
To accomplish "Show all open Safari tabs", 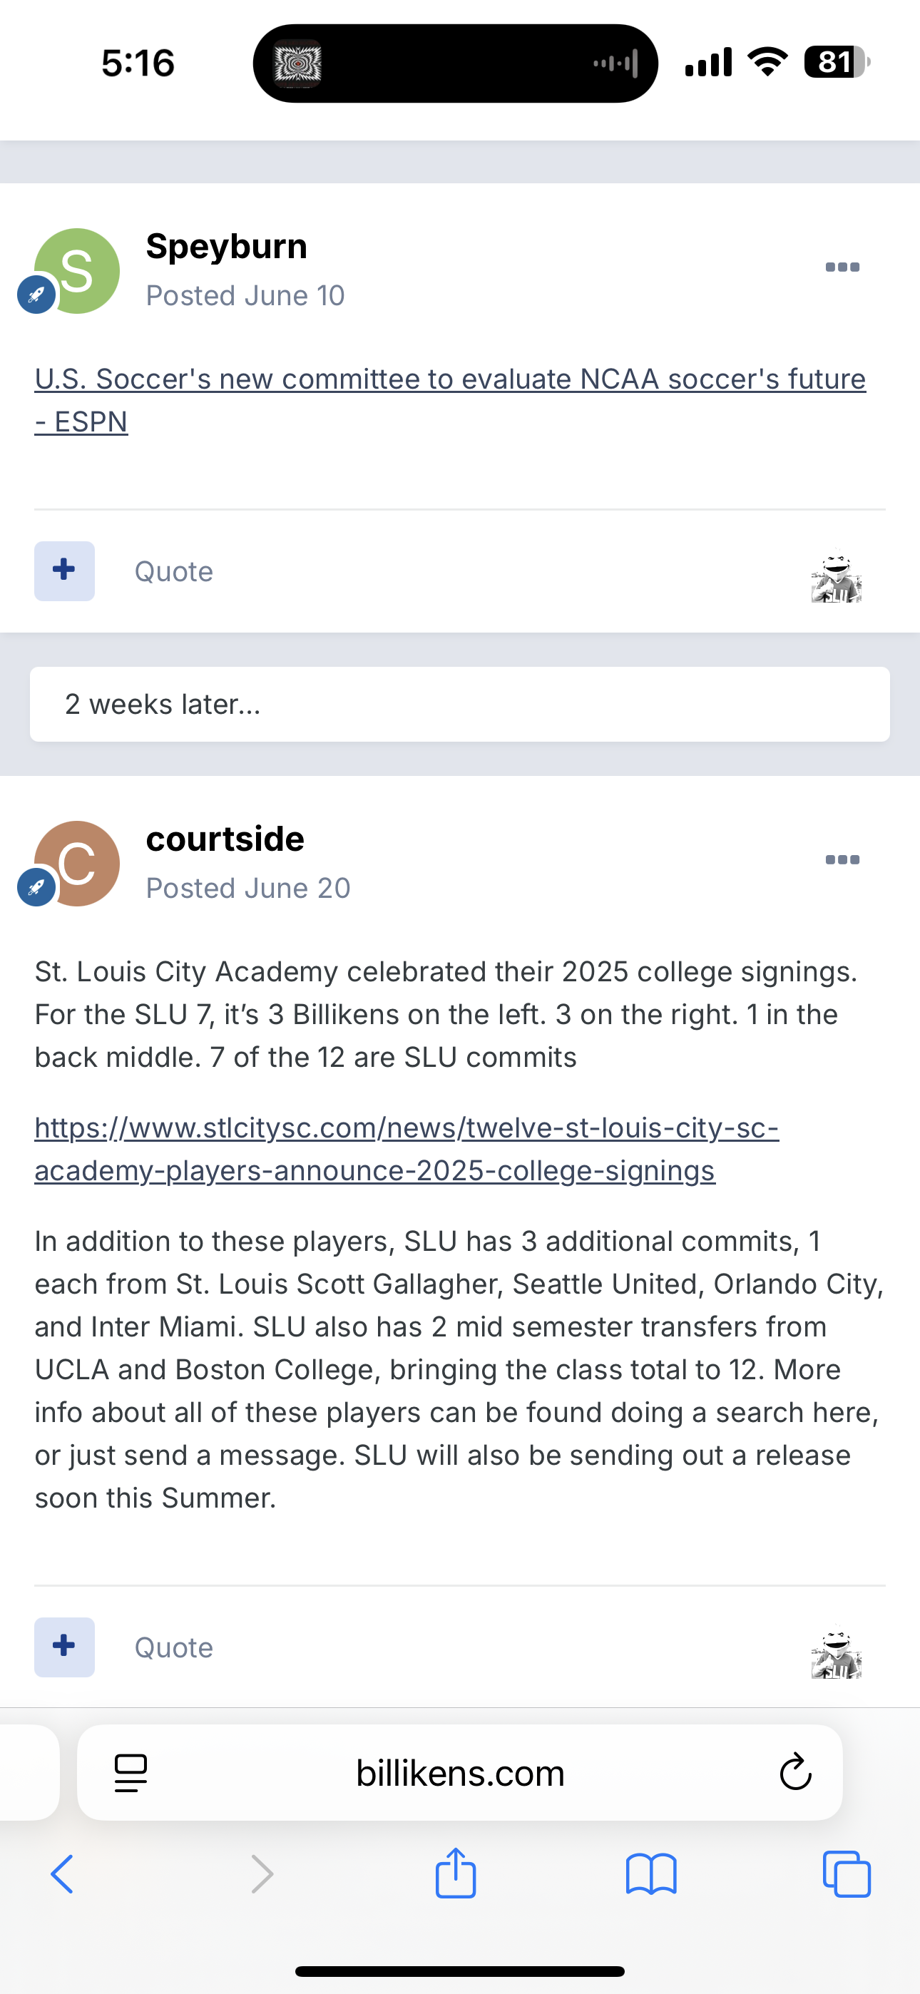I will tap(847, 1874).
